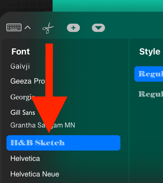Open the downward triangle pill dropdown
Image resolution: width=163 pixels, height=183 pixels.
click(x=98, y=28)
